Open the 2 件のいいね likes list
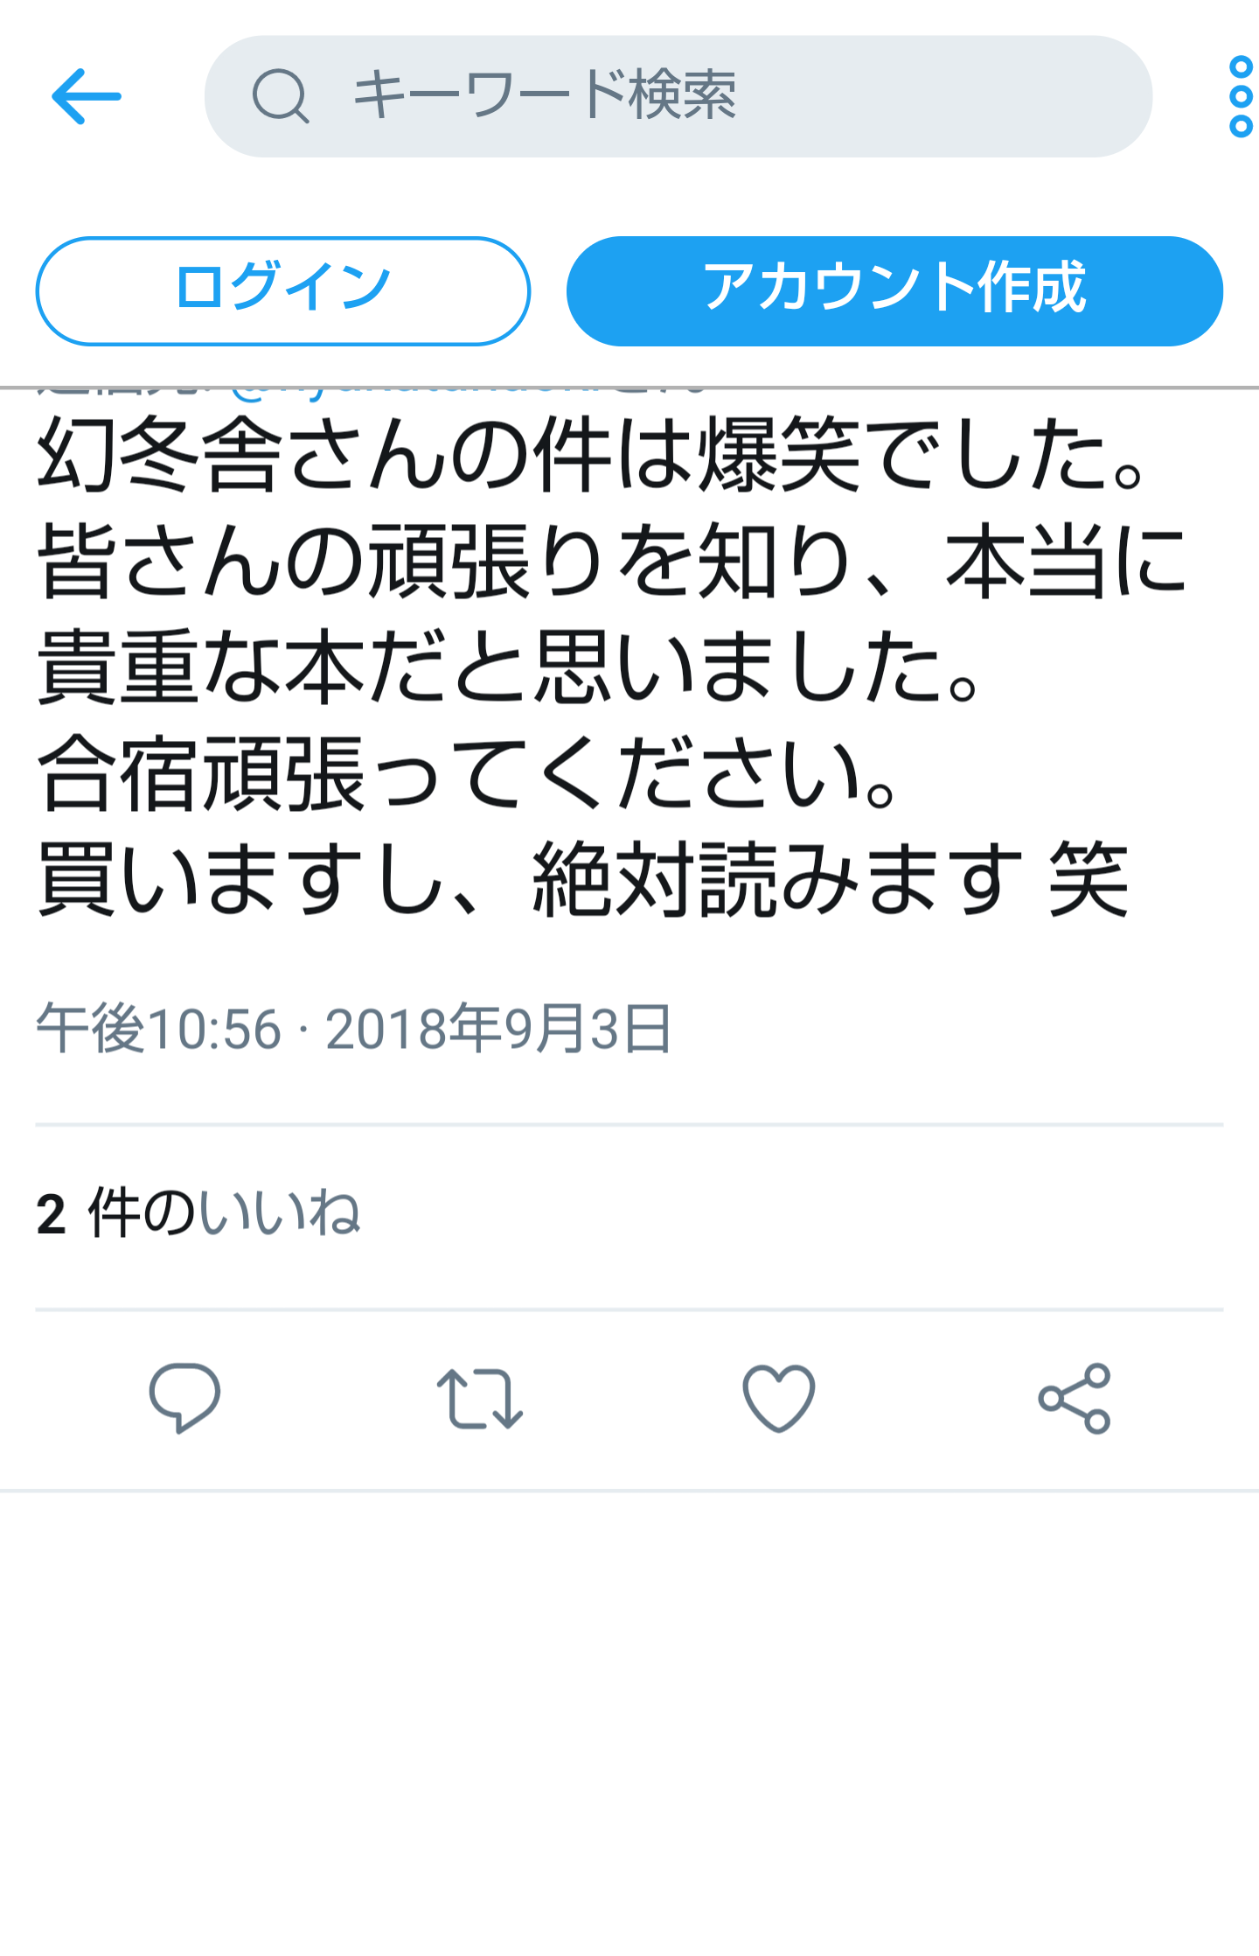The image size is (1259, 1956). [x=198, y=1214]
